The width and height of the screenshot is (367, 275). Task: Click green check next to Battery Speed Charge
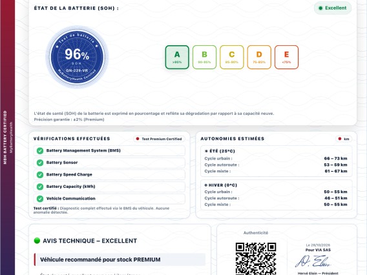pos(40,175)
